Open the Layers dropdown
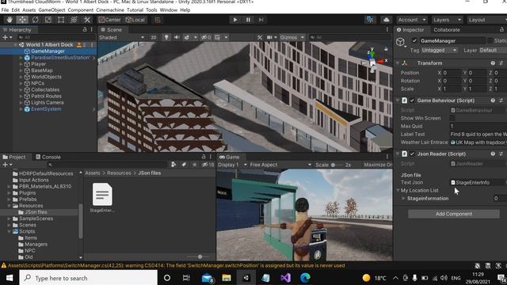This screenshot has width=507, height=285. [447, 20]
